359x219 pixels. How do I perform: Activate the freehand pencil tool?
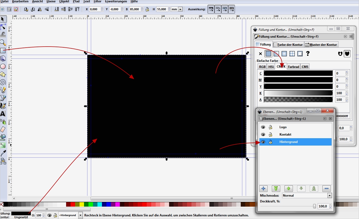[x=3, y=90]
